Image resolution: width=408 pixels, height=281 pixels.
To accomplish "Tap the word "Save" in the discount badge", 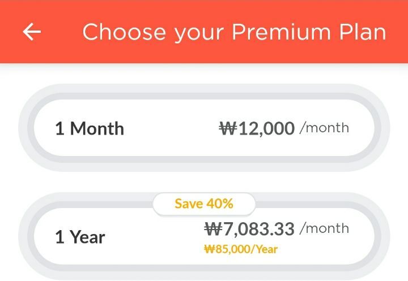I will [x=187, y=204].
